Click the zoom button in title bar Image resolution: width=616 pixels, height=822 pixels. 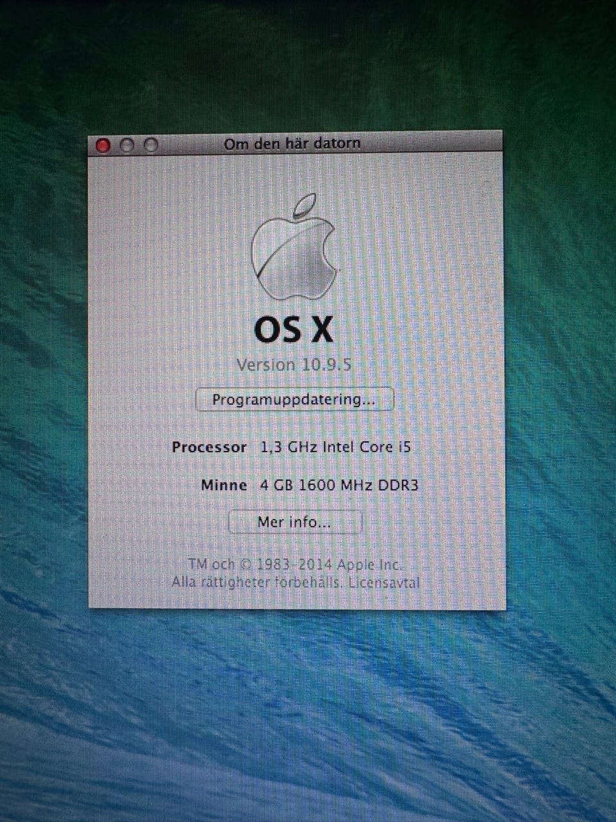coord(151,145)
